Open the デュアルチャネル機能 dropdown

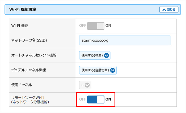[x=98, y=70]
